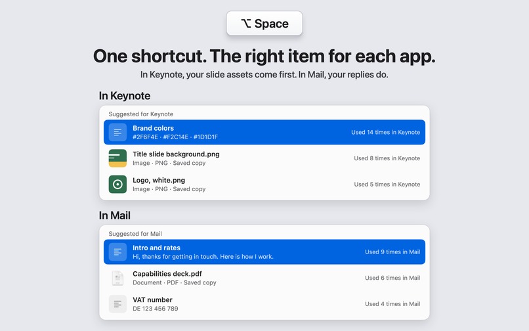Open the Title slide background.png thumbnail
This screenshot has height=331, width=529.
(x=117, y=158)
